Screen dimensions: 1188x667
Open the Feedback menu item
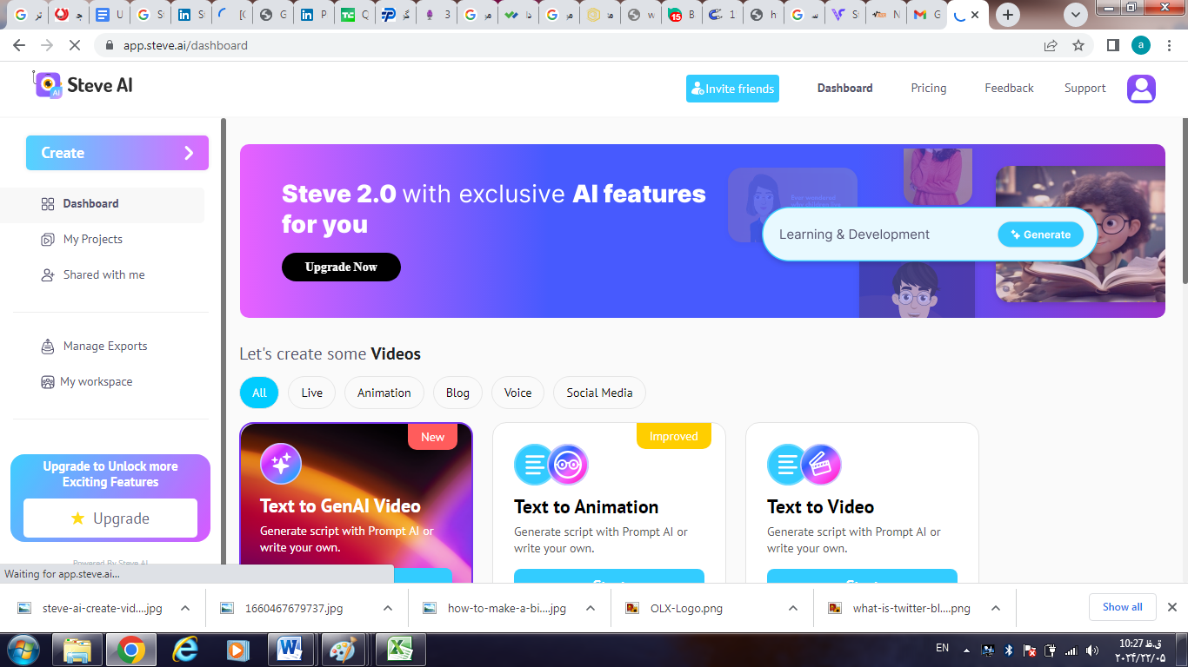1009,89
